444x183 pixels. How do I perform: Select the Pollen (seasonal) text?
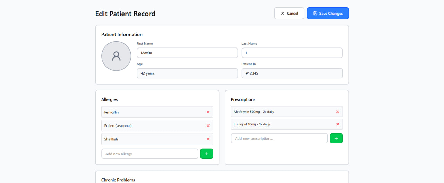(118, 126)
